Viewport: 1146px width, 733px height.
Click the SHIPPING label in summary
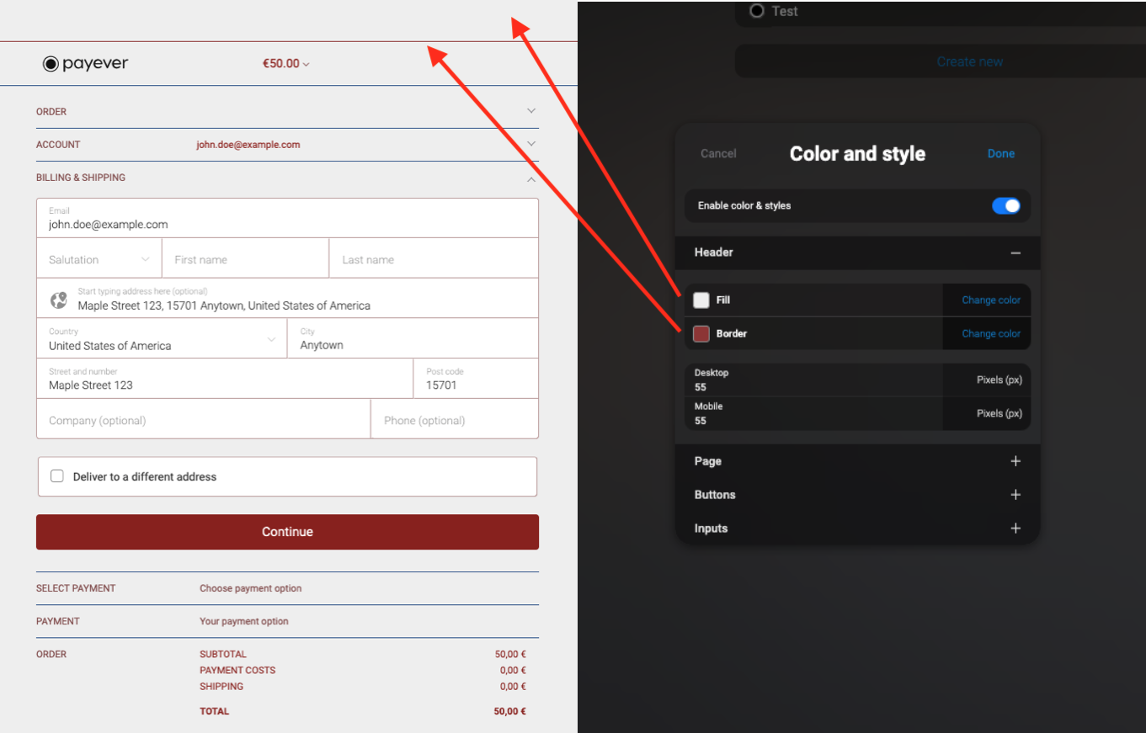221,687
